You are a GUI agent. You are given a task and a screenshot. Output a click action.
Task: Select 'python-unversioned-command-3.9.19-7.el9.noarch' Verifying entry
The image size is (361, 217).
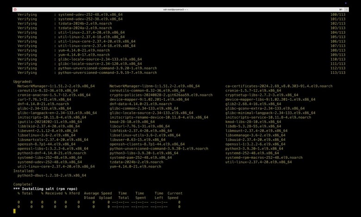[x=107, y=72]
